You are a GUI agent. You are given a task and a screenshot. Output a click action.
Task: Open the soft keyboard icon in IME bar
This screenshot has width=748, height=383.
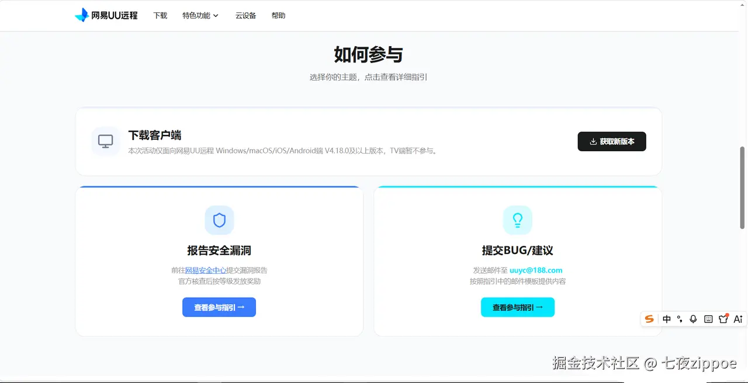pyautogui.click(x=708, y=319)
